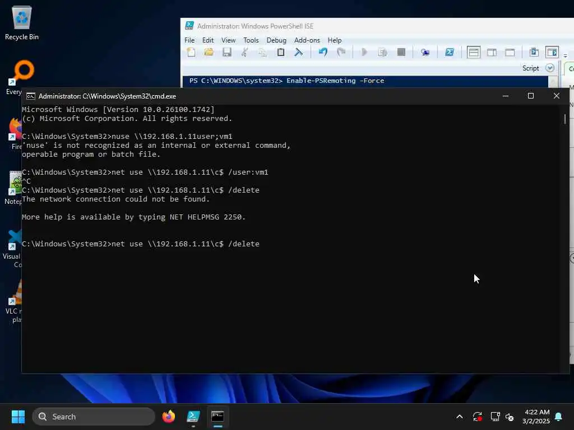Click Paste clipboard icon in PowerShell ISE
The width and height of the screenshot is (574, 430).
point(281,52)
